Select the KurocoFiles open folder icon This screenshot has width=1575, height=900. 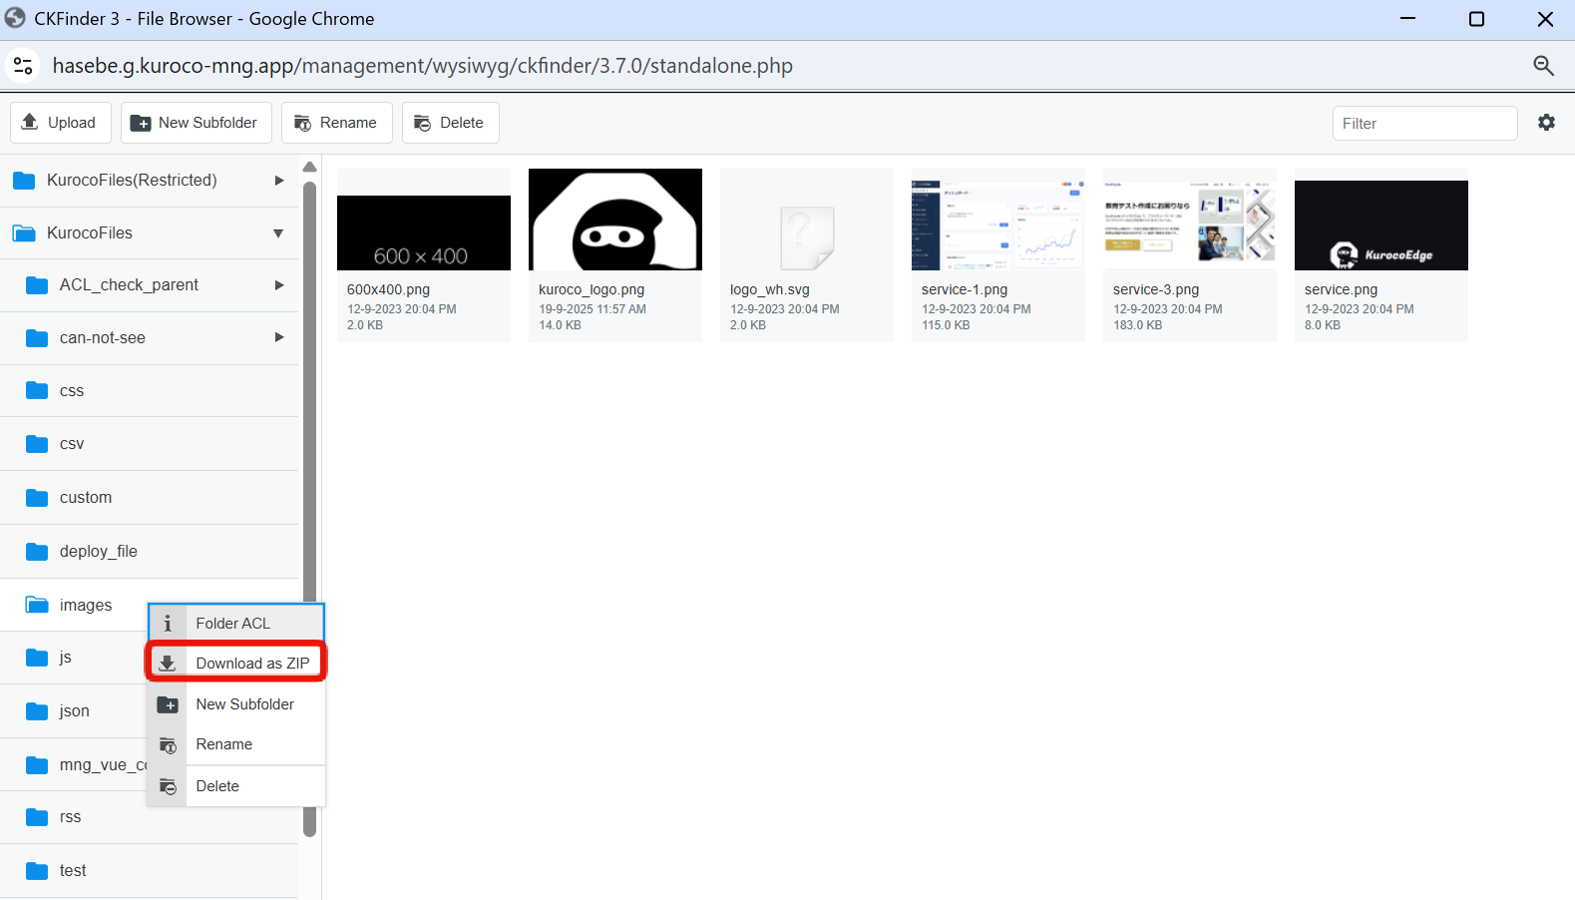[24, 233]
